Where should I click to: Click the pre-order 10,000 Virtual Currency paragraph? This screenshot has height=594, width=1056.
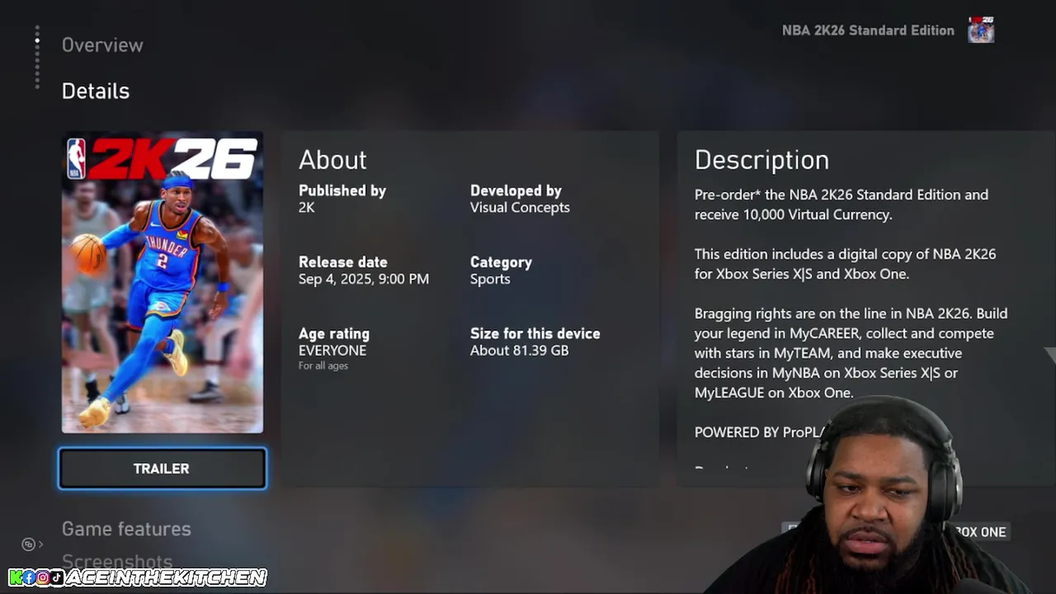(x=841, y=205)
